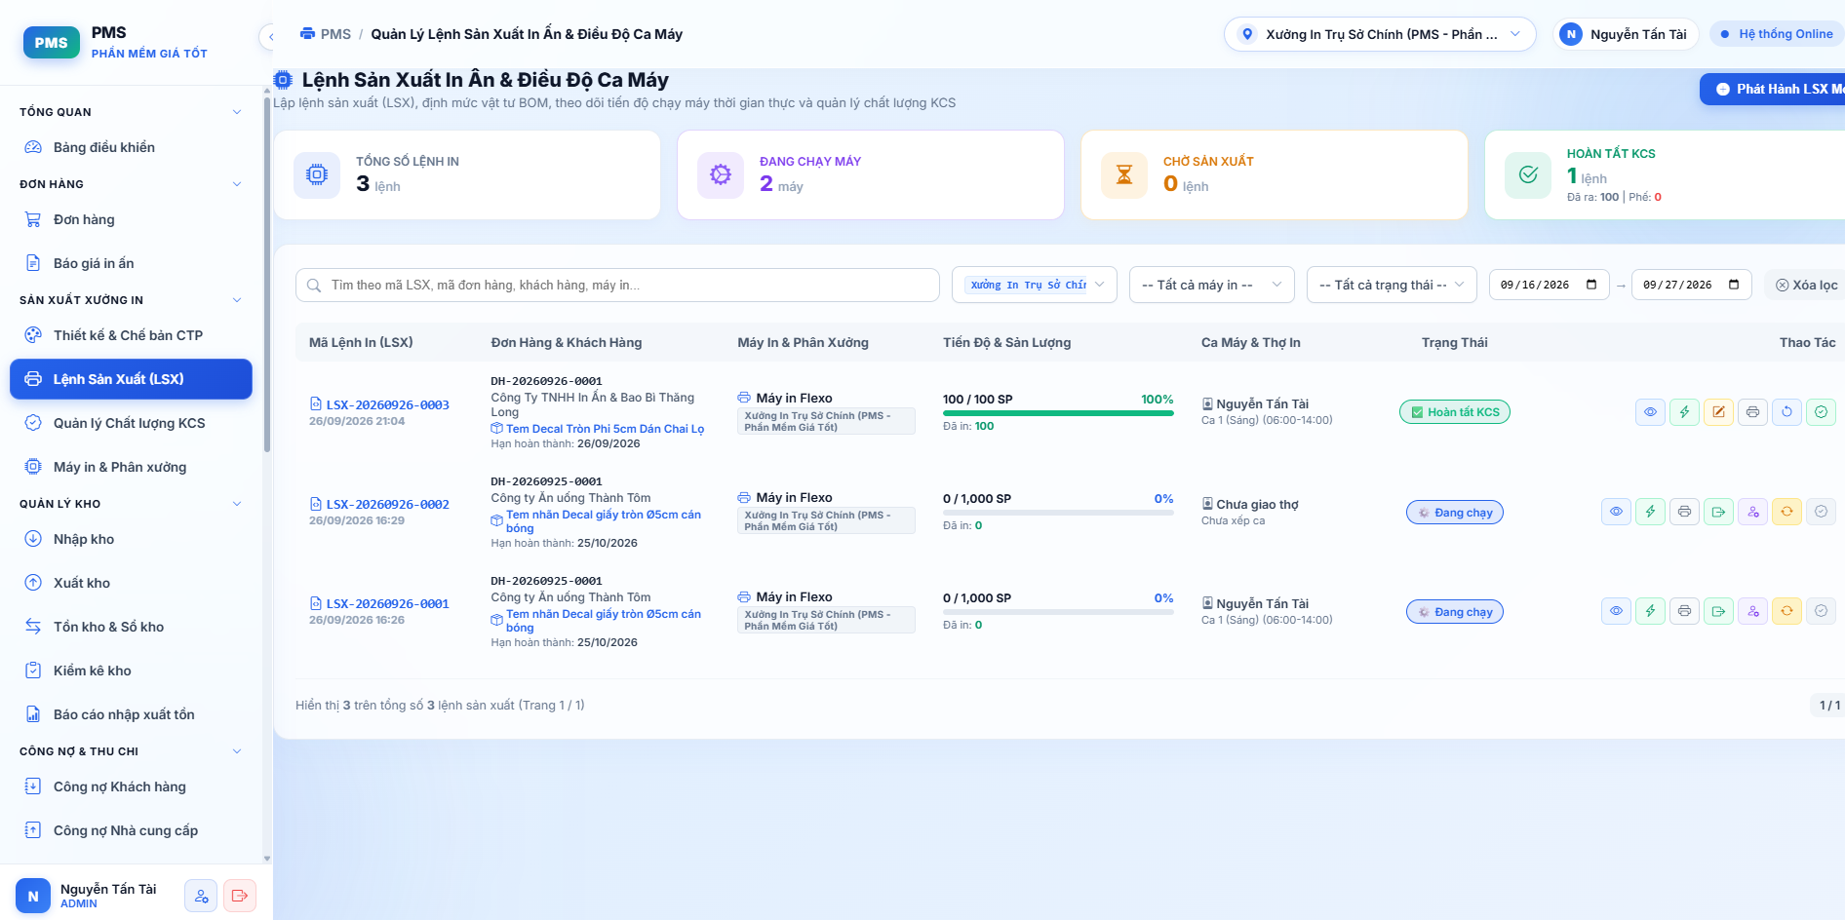Click the blue circular-arrow icon for LSX-20260926-0003

pos(1786,412)
